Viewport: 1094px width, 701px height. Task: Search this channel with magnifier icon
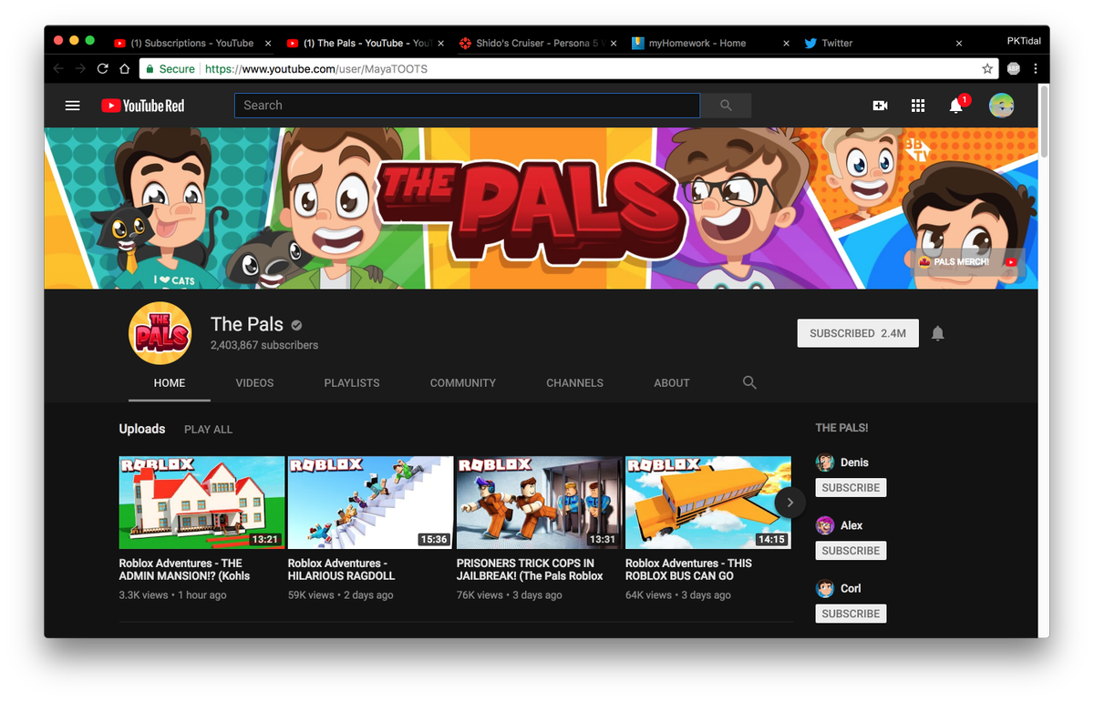click(x=749, y=382)
